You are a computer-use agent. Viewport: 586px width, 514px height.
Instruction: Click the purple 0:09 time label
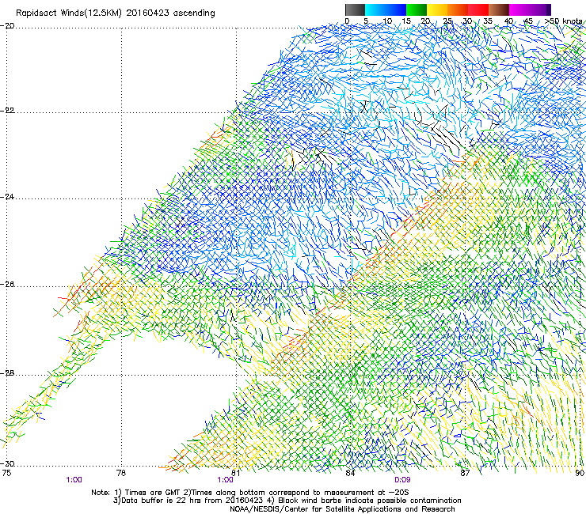click(x=402, y=480)
